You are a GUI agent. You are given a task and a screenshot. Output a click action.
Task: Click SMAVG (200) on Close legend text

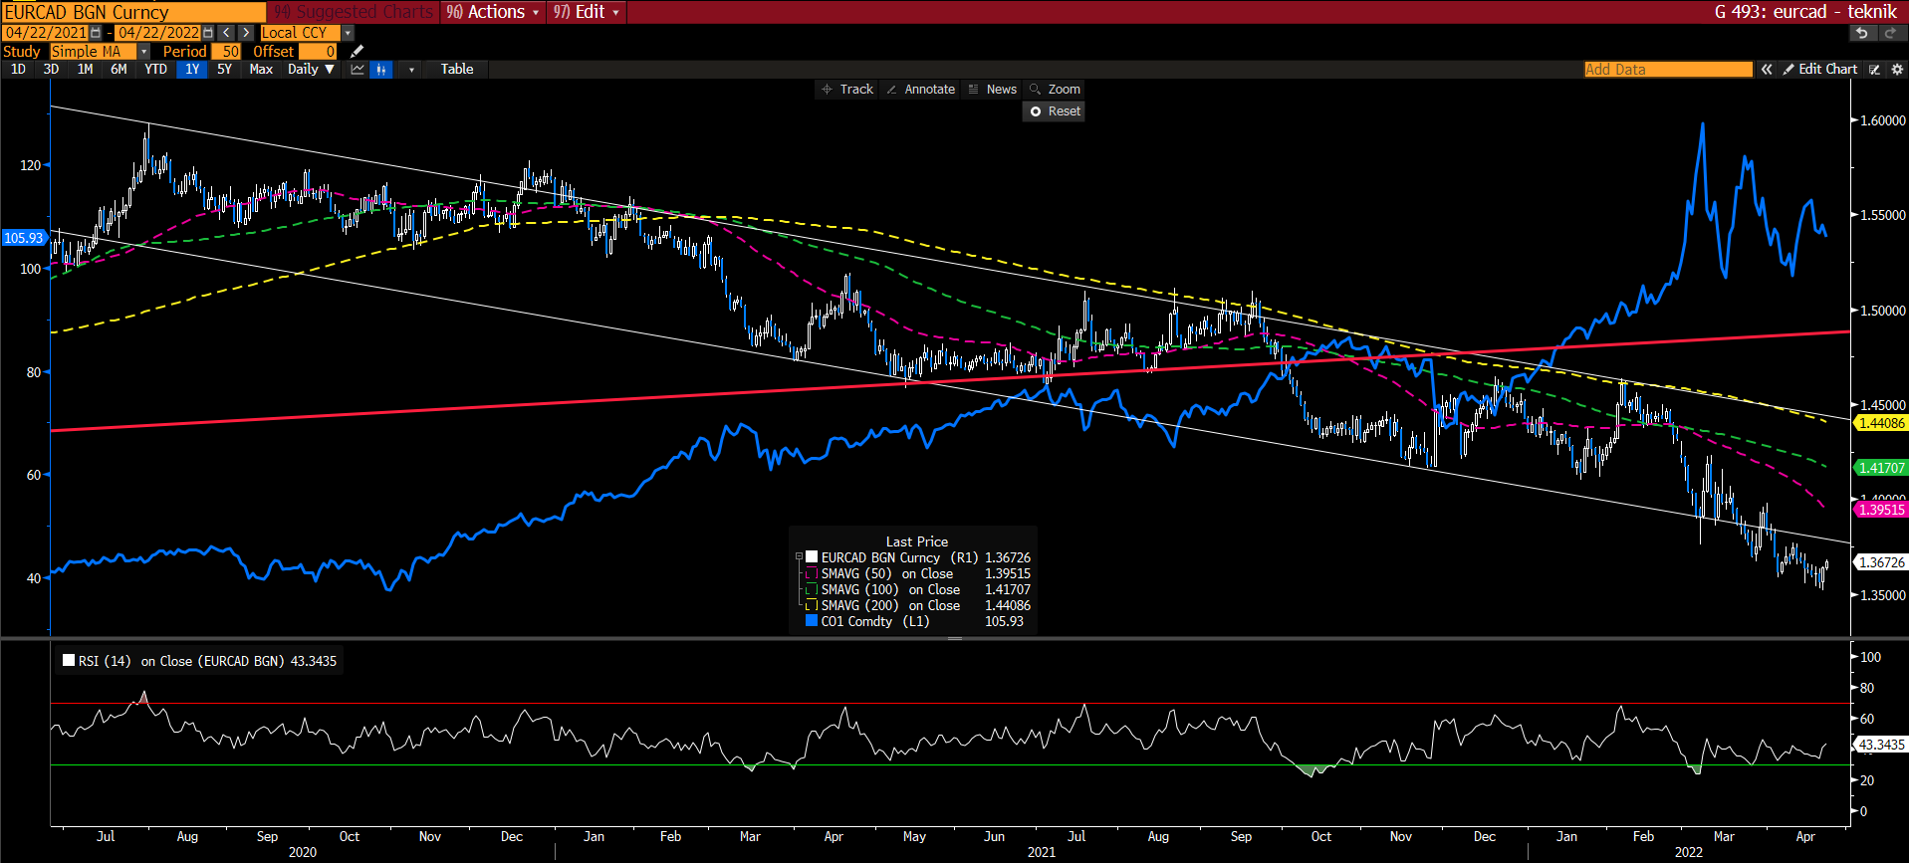[890, 605]
